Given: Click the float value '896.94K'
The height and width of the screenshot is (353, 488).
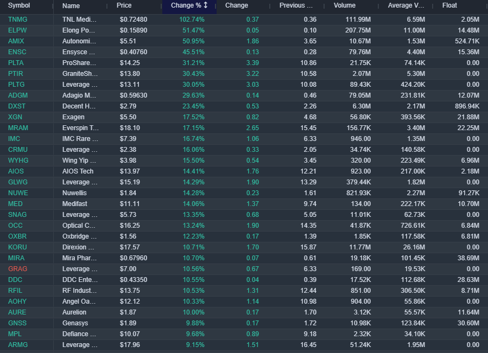Looking at the screenshot, I should pyautogui.click(x=467, y=107).
